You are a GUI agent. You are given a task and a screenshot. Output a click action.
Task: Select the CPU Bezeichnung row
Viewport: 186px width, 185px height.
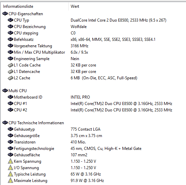pyautogui.click(x=93, y=27)
